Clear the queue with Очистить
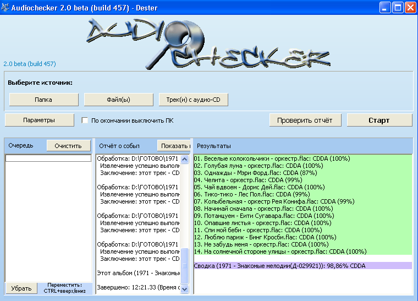418x301 pixels. (68, 146)
